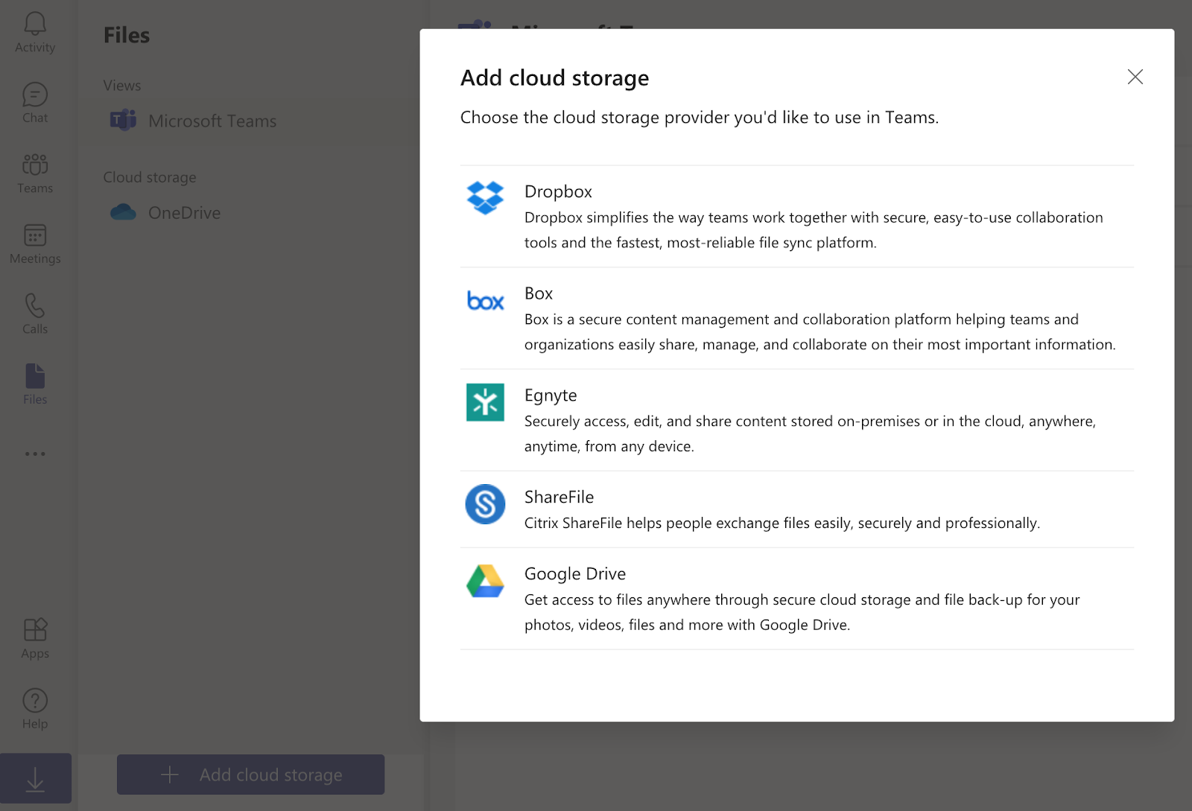Select Microsoft Teams under Views
Screen dimensions: 1192x811
click(212, 121)
